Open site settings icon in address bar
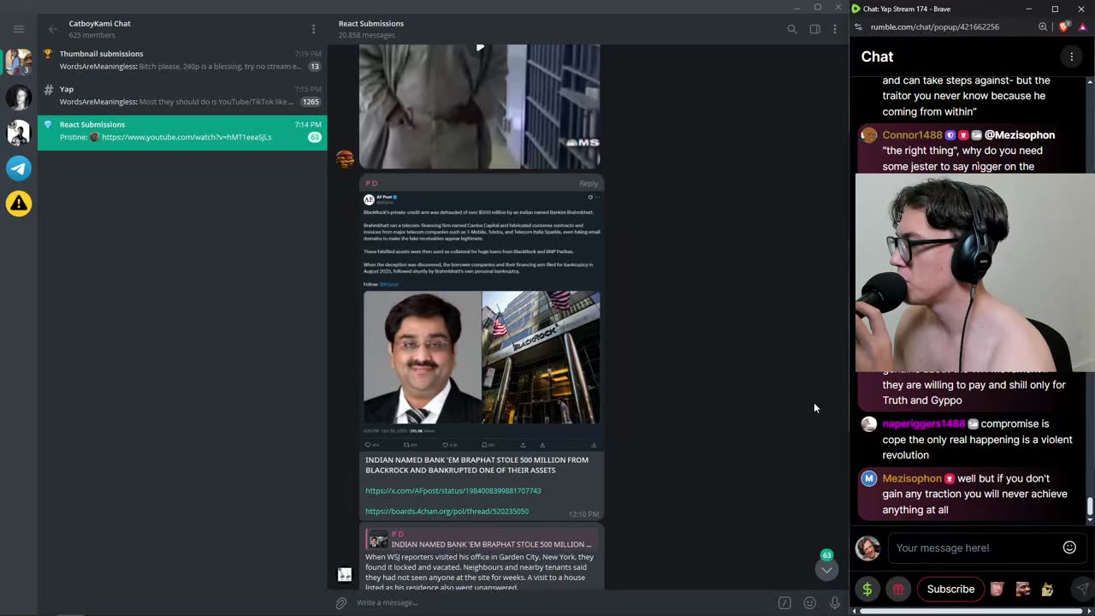This screenshot has width=1095, height=616. click(859, 27)
